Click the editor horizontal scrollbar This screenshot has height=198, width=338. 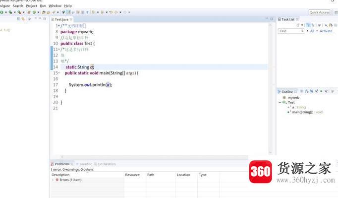pyautogui.click(x=154, y=157)
